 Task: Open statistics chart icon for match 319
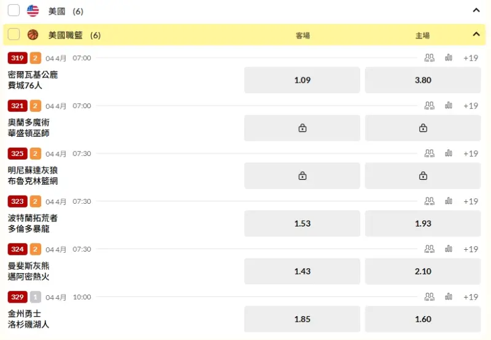click(449, 58)
